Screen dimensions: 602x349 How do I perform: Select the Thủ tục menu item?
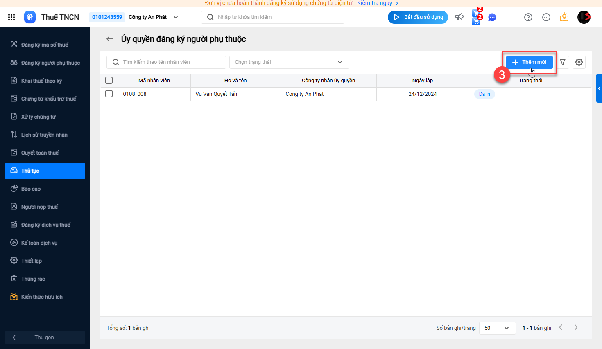pos(45,171)
